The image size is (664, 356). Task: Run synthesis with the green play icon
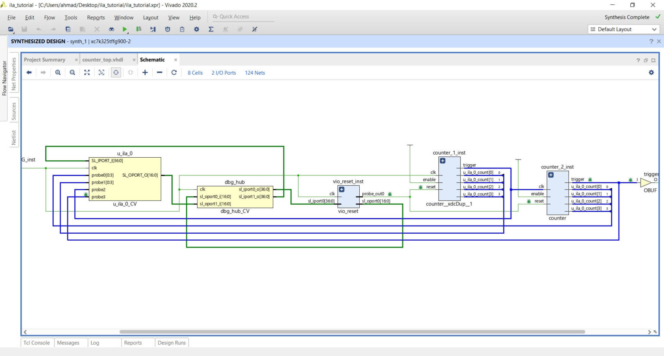click(x=125, y=29)
